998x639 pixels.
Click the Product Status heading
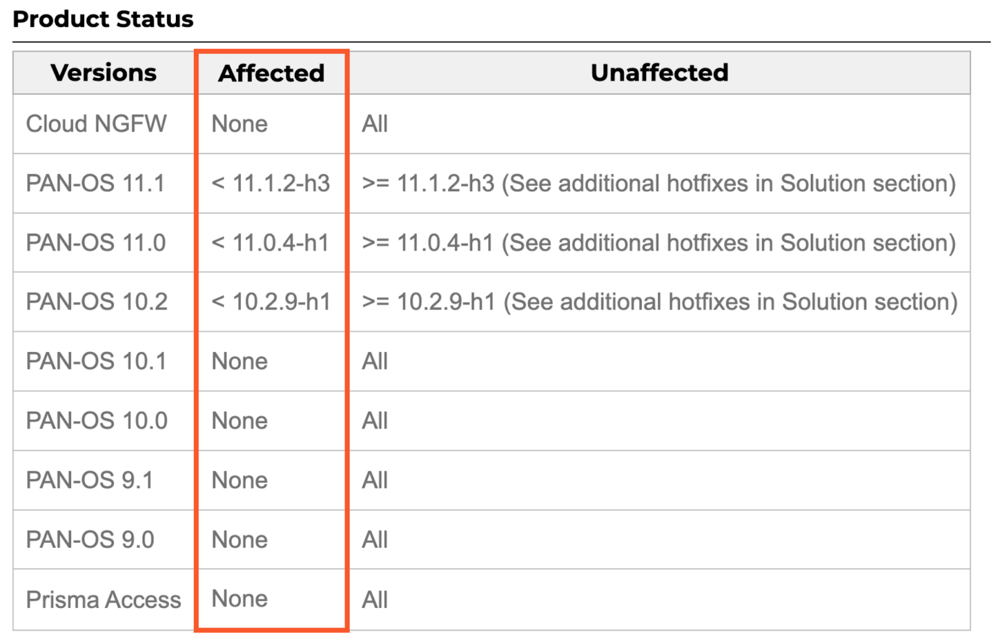pos(103,19)
